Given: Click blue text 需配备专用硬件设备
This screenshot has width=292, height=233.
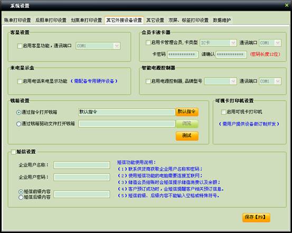Looking at the screenshot, I should (x=94, y=81).
